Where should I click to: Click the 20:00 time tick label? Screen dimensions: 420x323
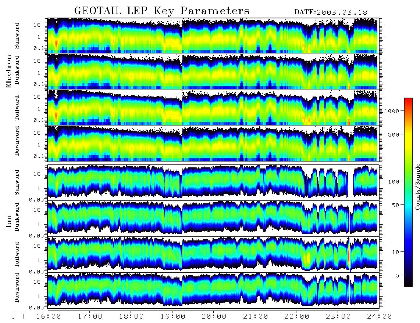(x=214, y=316)
